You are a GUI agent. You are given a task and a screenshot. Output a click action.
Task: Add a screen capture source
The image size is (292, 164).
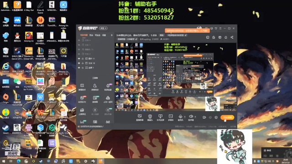click(x=140, y=118)
